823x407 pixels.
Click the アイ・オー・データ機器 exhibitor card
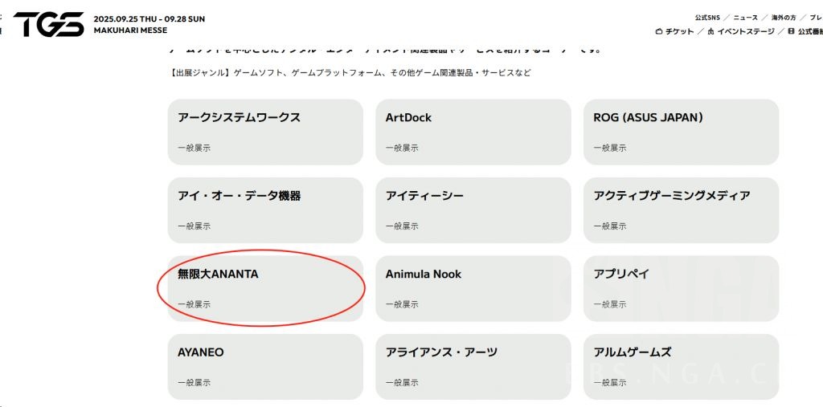pyautogui.click(x=265, y=210)
